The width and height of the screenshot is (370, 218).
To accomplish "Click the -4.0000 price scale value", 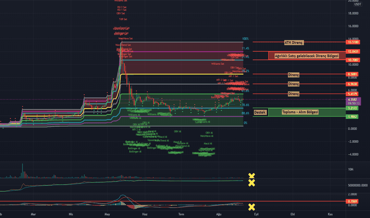I will [x=353, y=154].
